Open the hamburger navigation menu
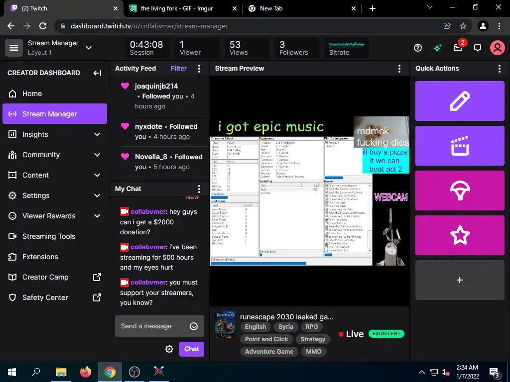The height and width of the screenshot is (382, 510). point(13,48)
